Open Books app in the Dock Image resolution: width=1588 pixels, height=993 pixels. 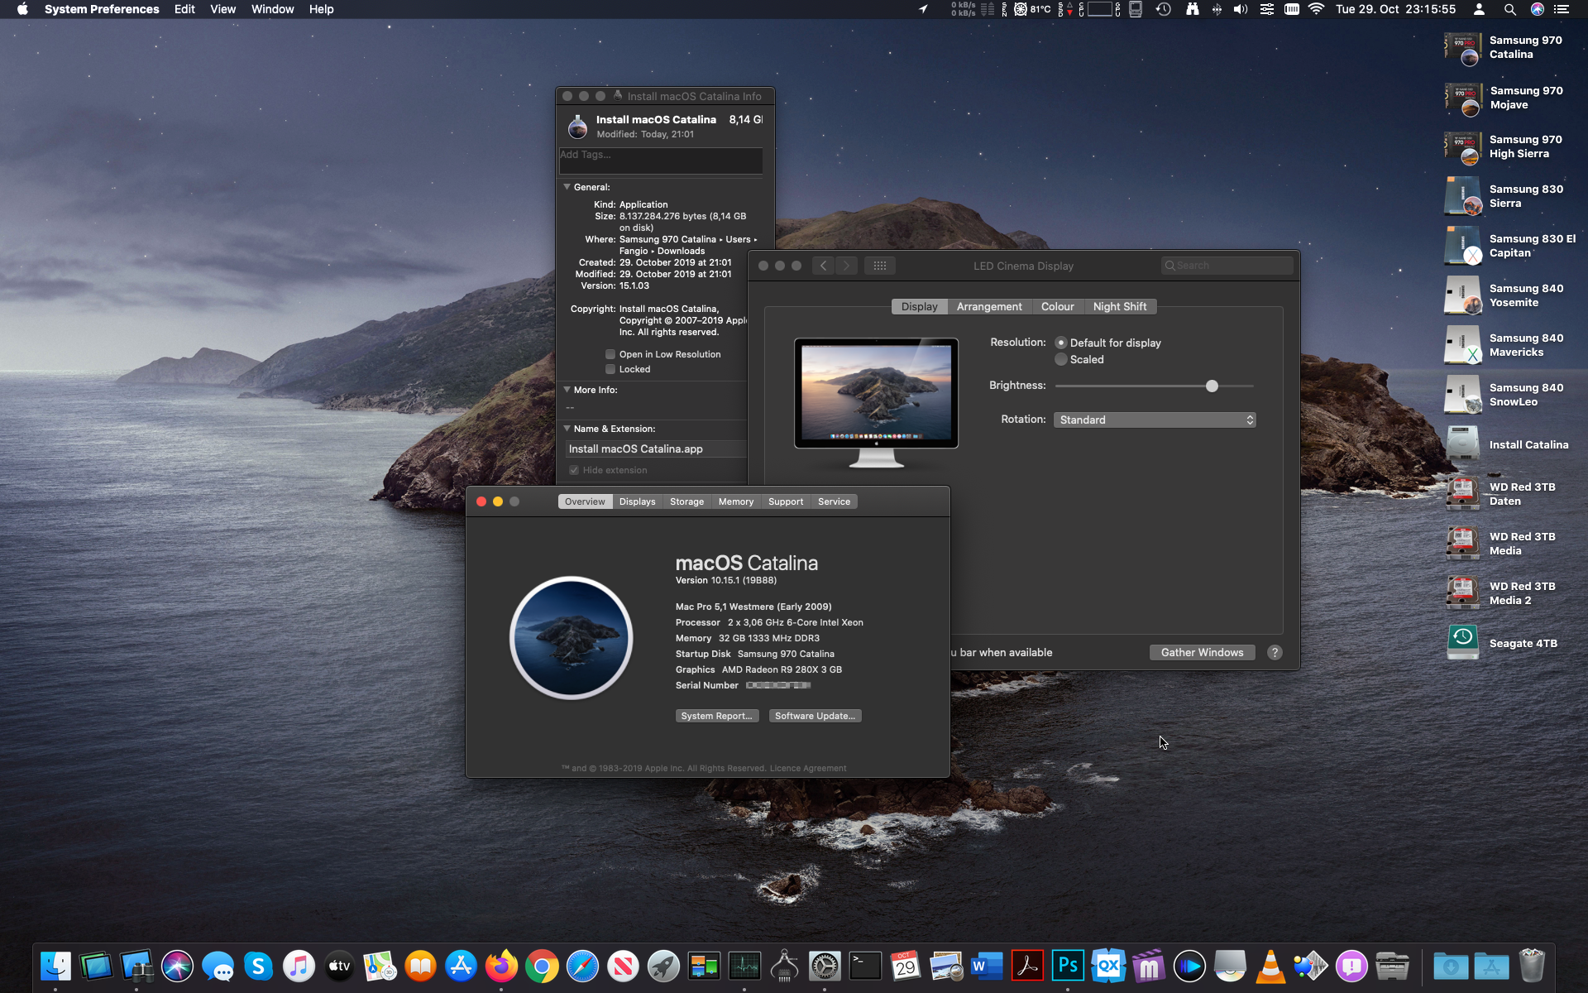tap(420, 966)
